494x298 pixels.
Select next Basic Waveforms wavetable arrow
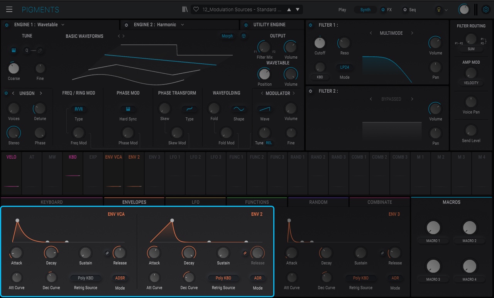[x=123, y=36]
